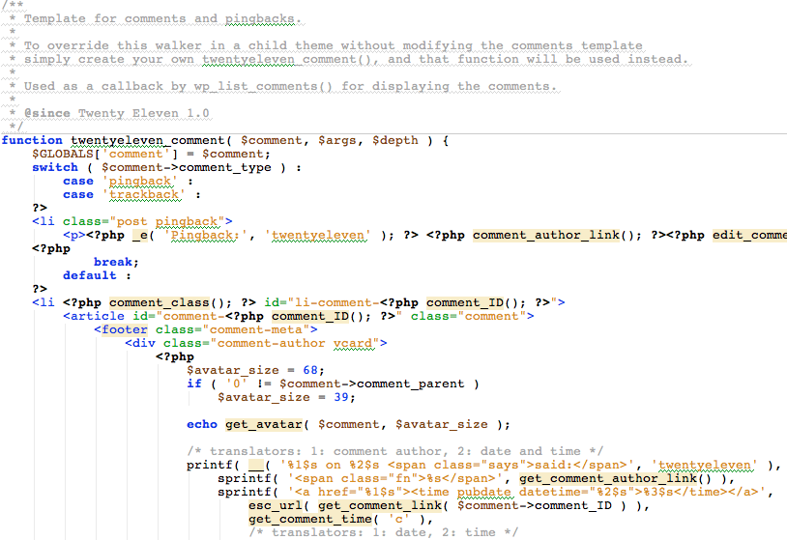Click $comment->comment_parent expression
Viewport: 787px width, 540px height.
(x=372, y=384)
